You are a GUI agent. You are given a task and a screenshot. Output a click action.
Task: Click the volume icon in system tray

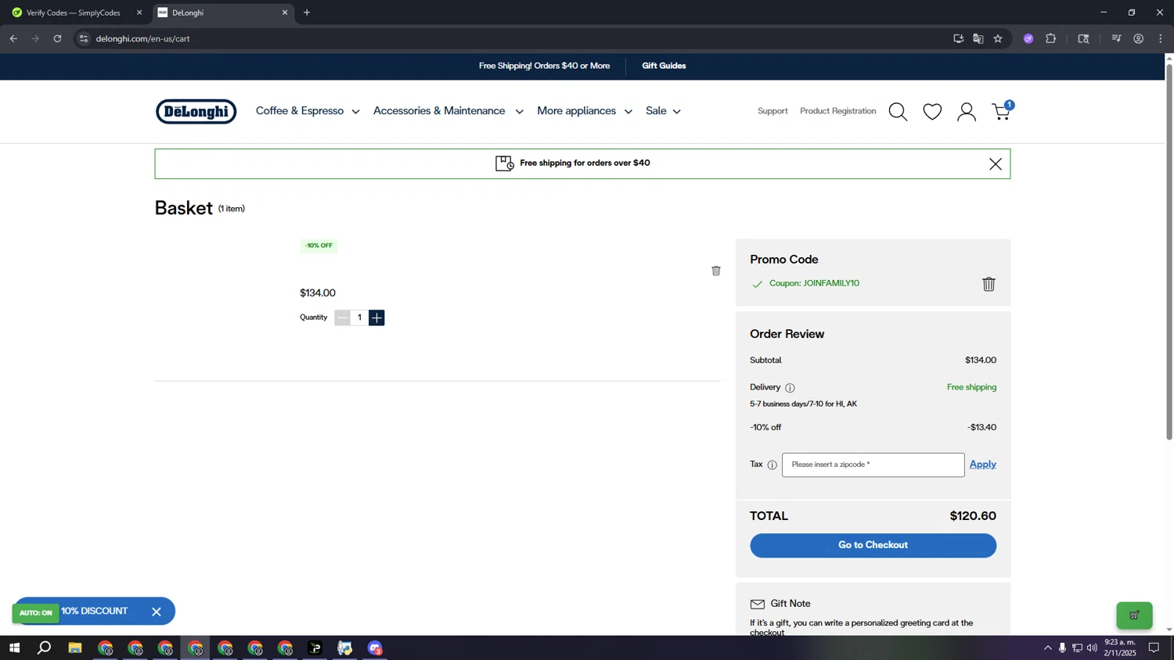point(1092,647)
